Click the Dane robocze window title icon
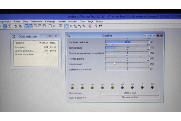The image size is (181, 121). click(x=14, y=37)
